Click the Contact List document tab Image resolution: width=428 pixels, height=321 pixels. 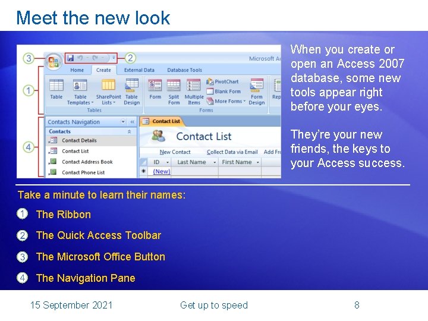[162, 121]
